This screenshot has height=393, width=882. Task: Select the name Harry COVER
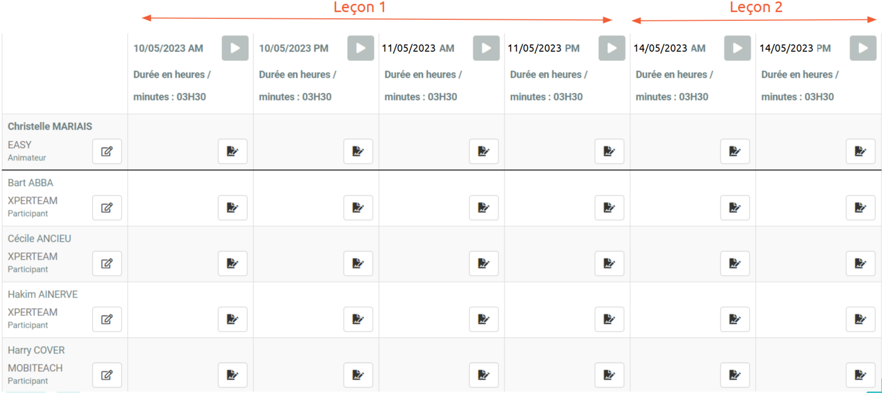click(x=36, y=350)
